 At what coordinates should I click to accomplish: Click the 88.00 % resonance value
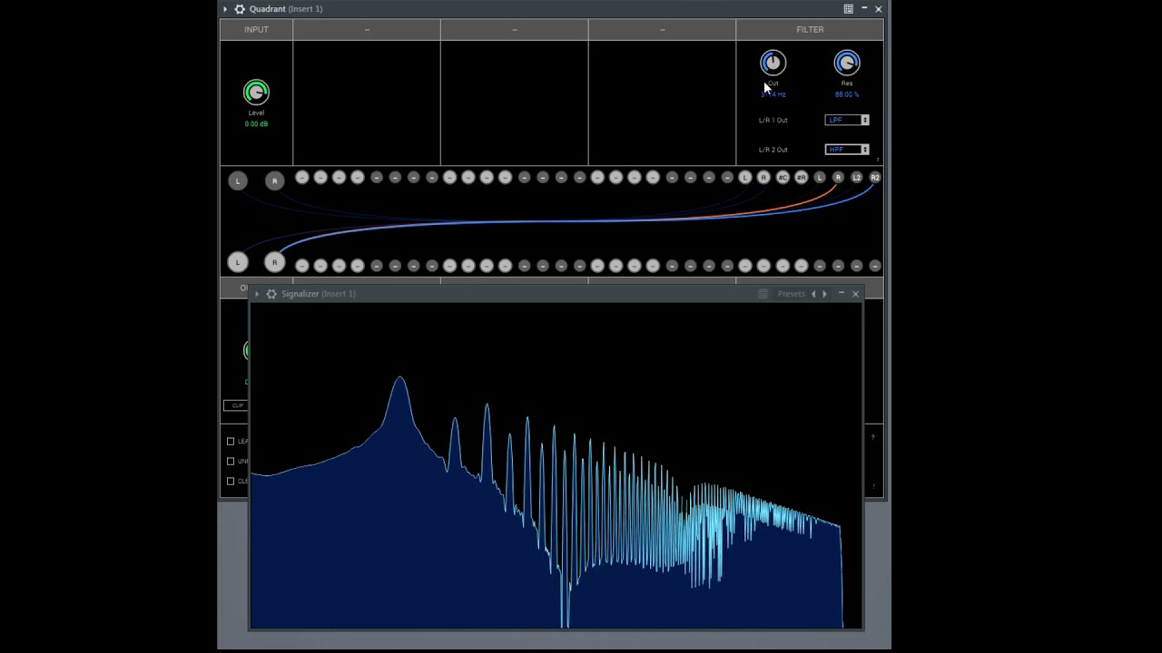coord(847,94)
